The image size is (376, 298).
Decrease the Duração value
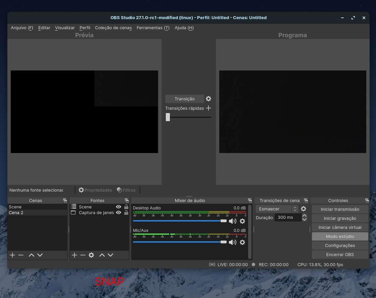304,219
